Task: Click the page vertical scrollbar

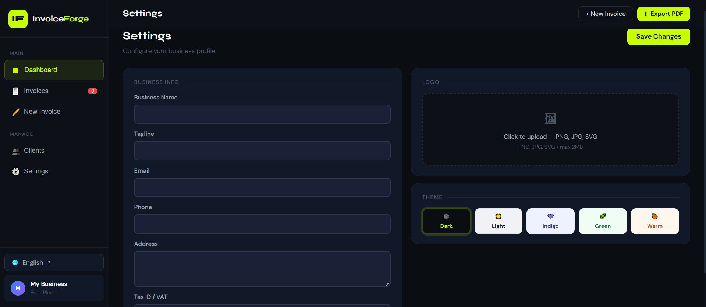Action: [x=705, y=142]
